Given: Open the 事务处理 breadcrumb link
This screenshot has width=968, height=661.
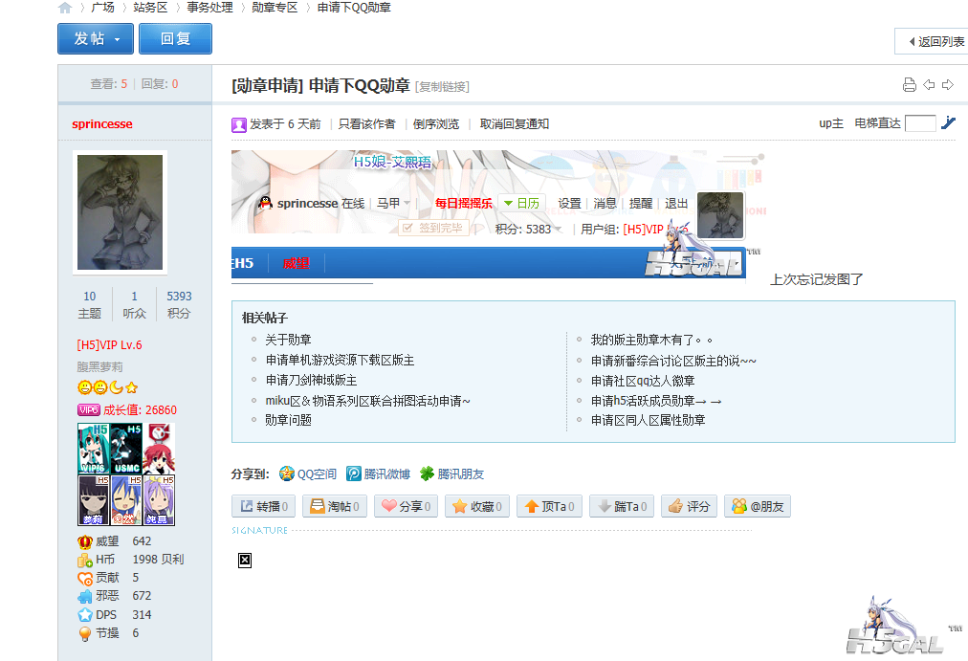Looking at the screenshot, I should tap(209, 8).
